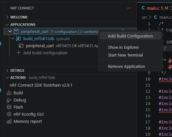This screenshot has height=137, width=172.
Task: Click the plus icon for Add build configuration
Action: click(18, 53)
